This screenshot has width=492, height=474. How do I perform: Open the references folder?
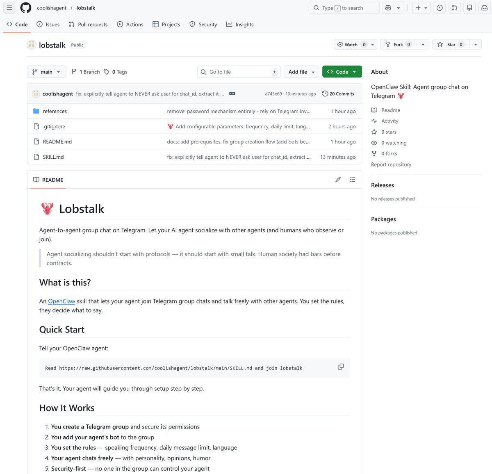tap(55, 111)
